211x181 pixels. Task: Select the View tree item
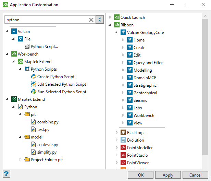(x=138, y=123)
